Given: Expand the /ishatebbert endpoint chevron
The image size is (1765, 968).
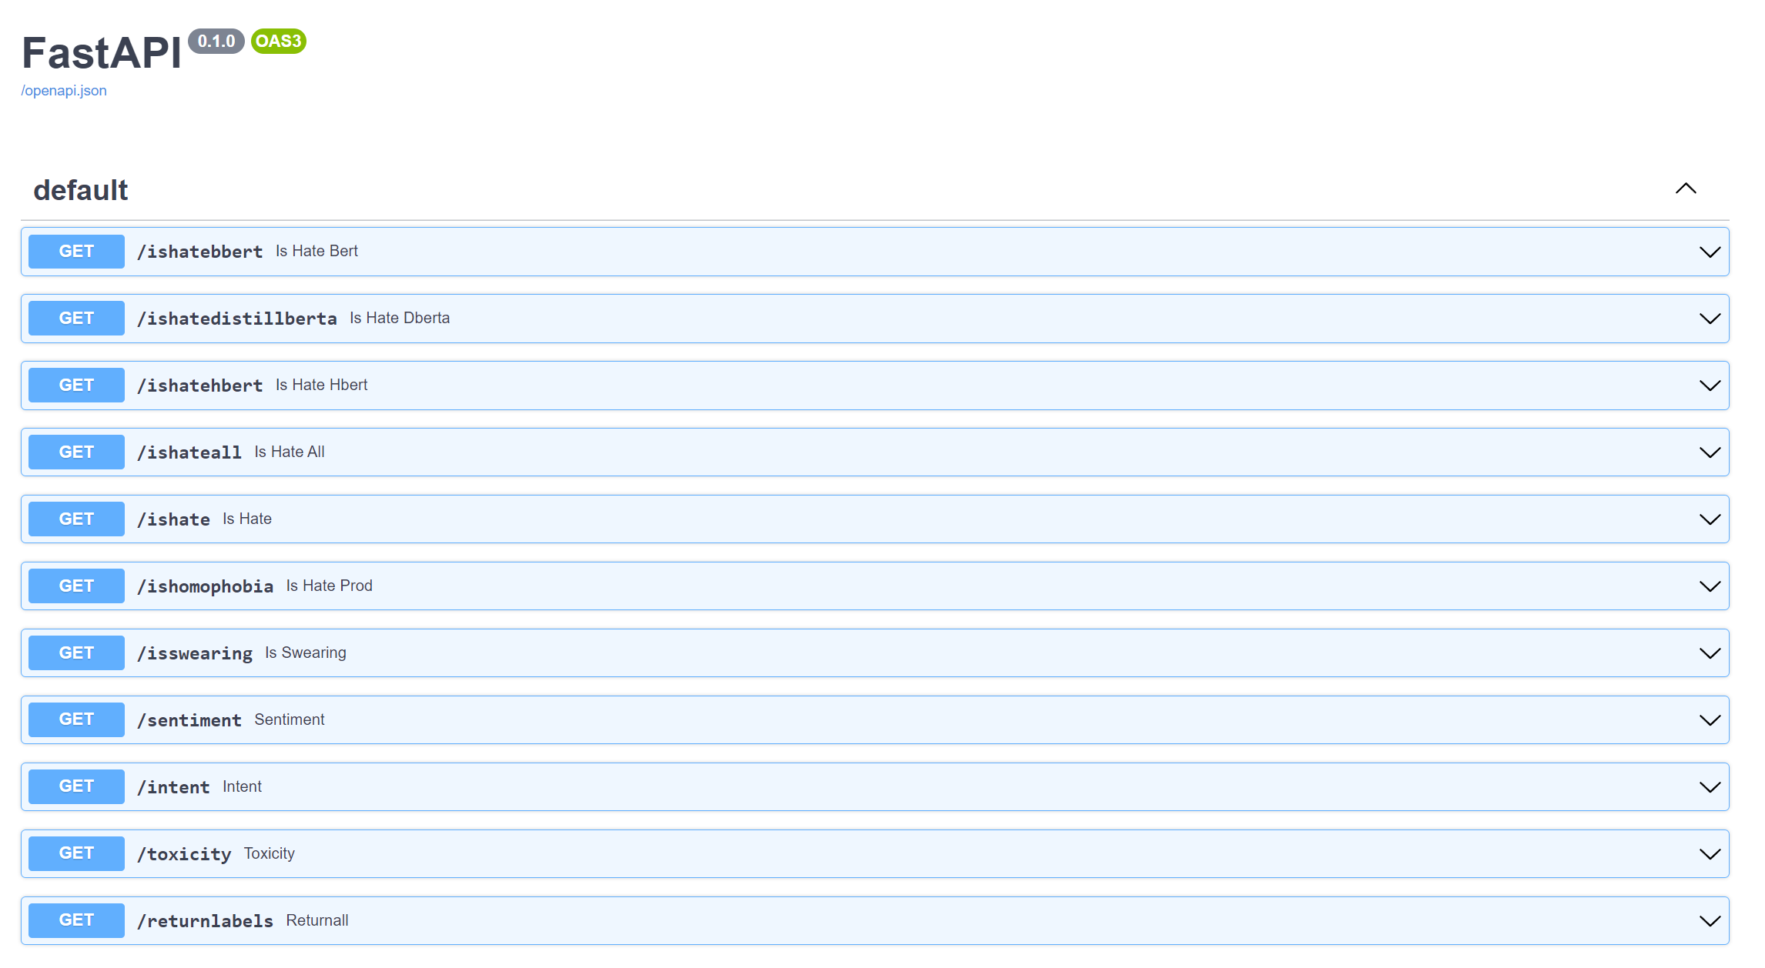Looking at the screenshot, I should [1710, 252].
